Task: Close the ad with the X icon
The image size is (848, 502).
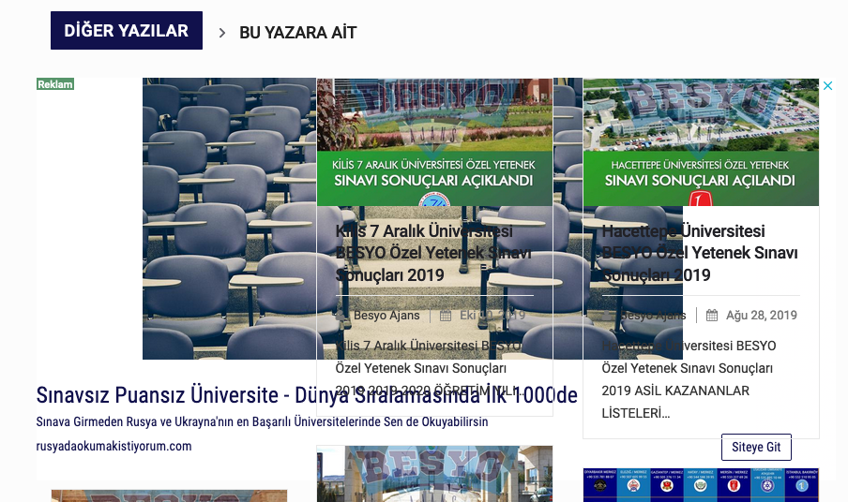Action: [827, 86]
